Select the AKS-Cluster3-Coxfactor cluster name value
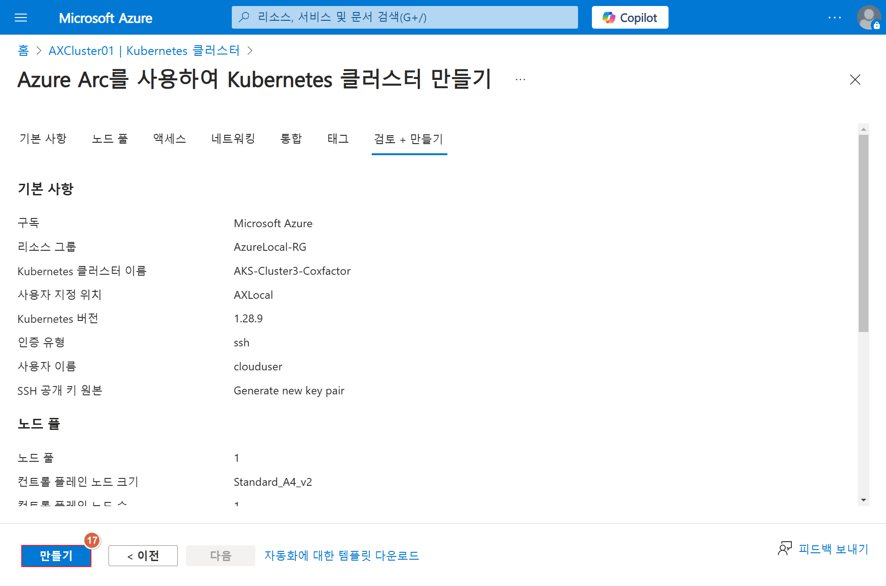This screenshot has height=586, width=886. (x=292, y=271)
